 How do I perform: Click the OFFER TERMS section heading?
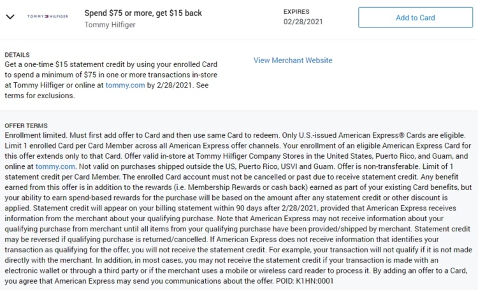26,126
